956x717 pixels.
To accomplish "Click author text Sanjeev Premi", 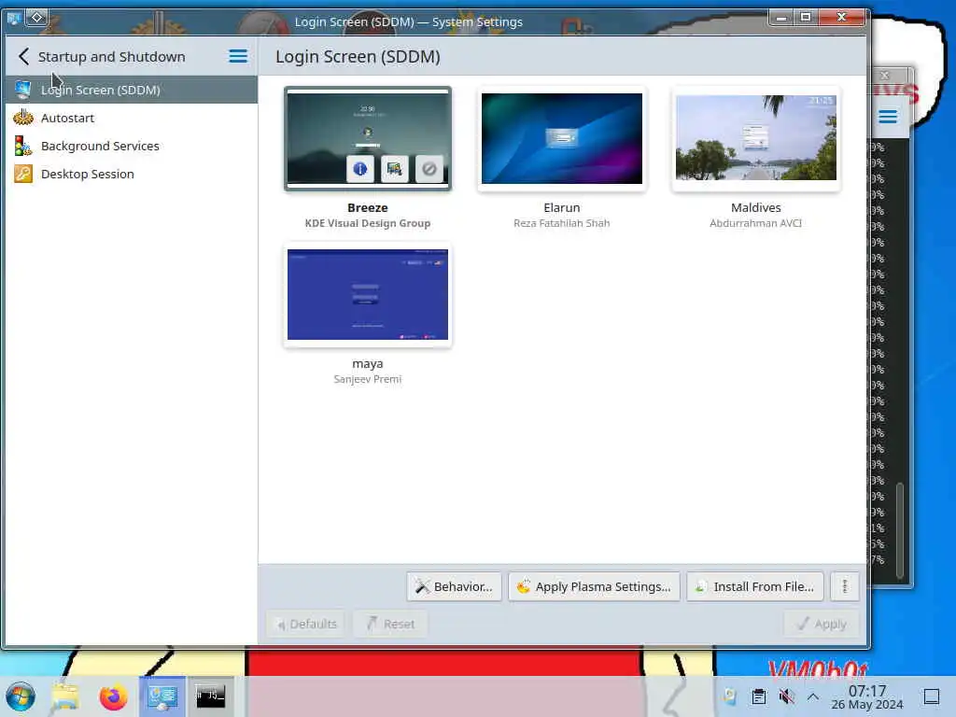I will (x=368, y=379).
